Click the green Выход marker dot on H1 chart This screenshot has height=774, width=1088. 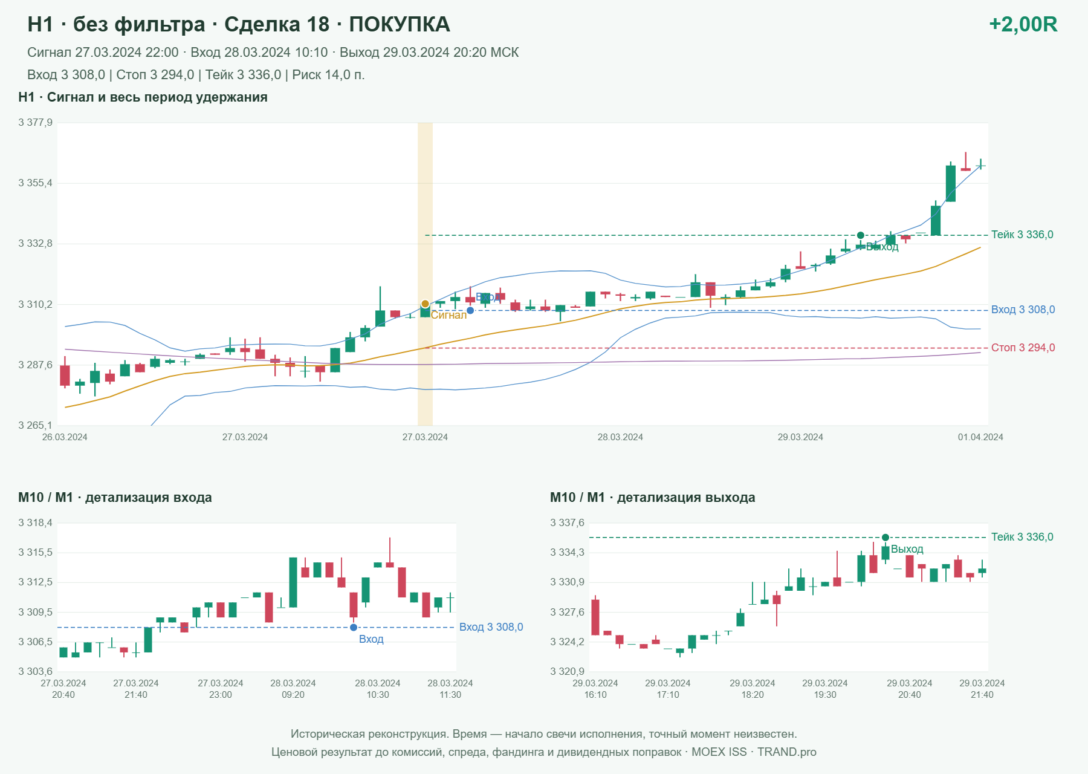coord(861,235)
